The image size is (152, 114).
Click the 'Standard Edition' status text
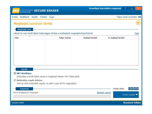coord(132,103)
